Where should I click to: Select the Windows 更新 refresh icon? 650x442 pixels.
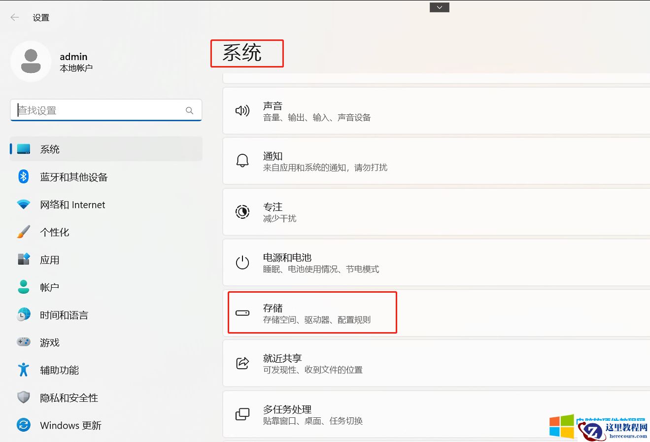click(23, 425)
